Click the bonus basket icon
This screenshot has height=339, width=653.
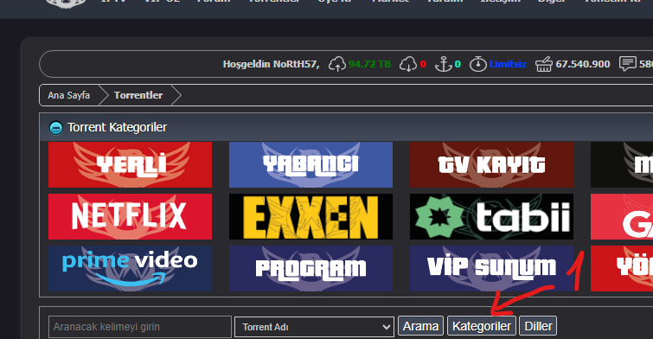tap(544, 64)
